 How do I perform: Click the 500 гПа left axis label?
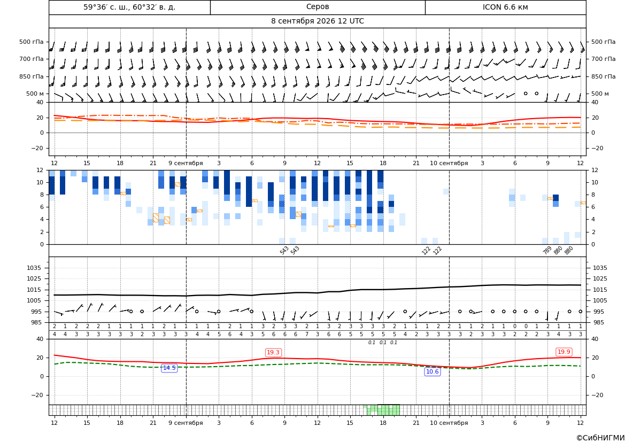pyautogui.click(x=32, y=42)
